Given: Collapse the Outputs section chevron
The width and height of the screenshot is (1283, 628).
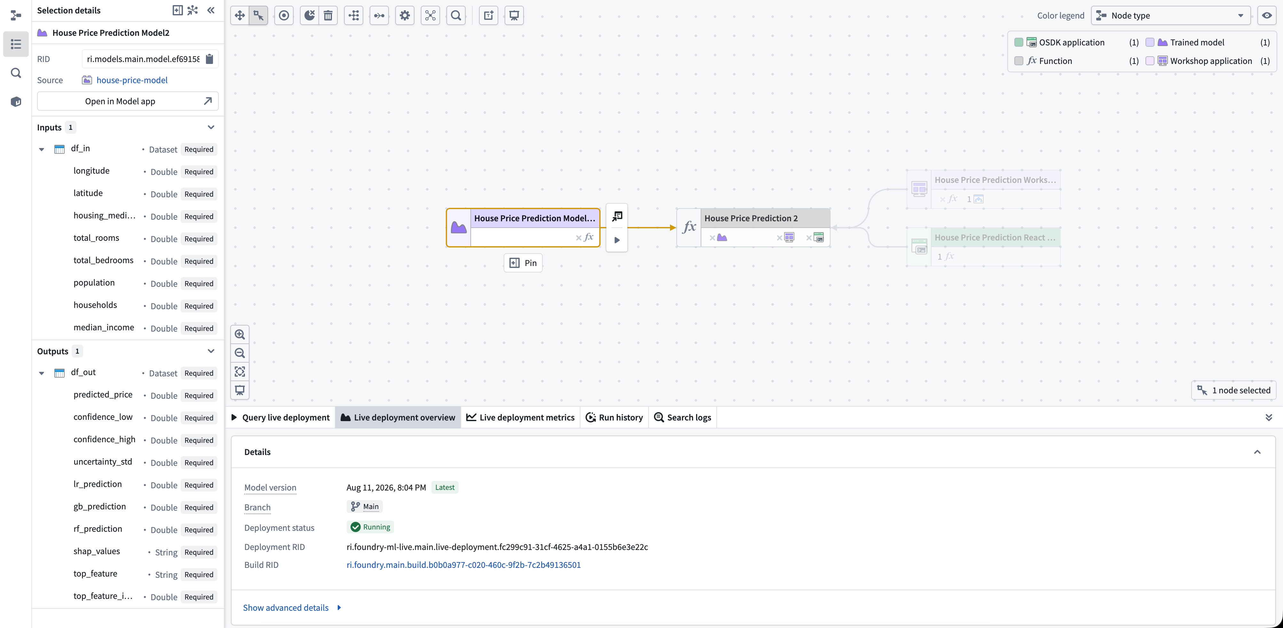Looking at the screenshot, I should 211,351.
